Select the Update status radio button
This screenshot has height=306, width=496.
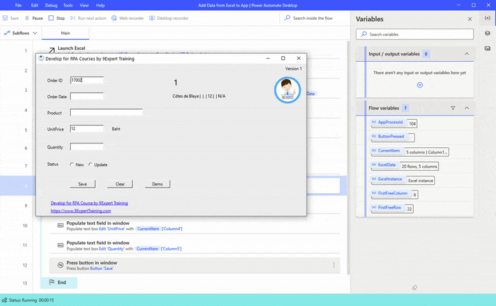(91, 164)
